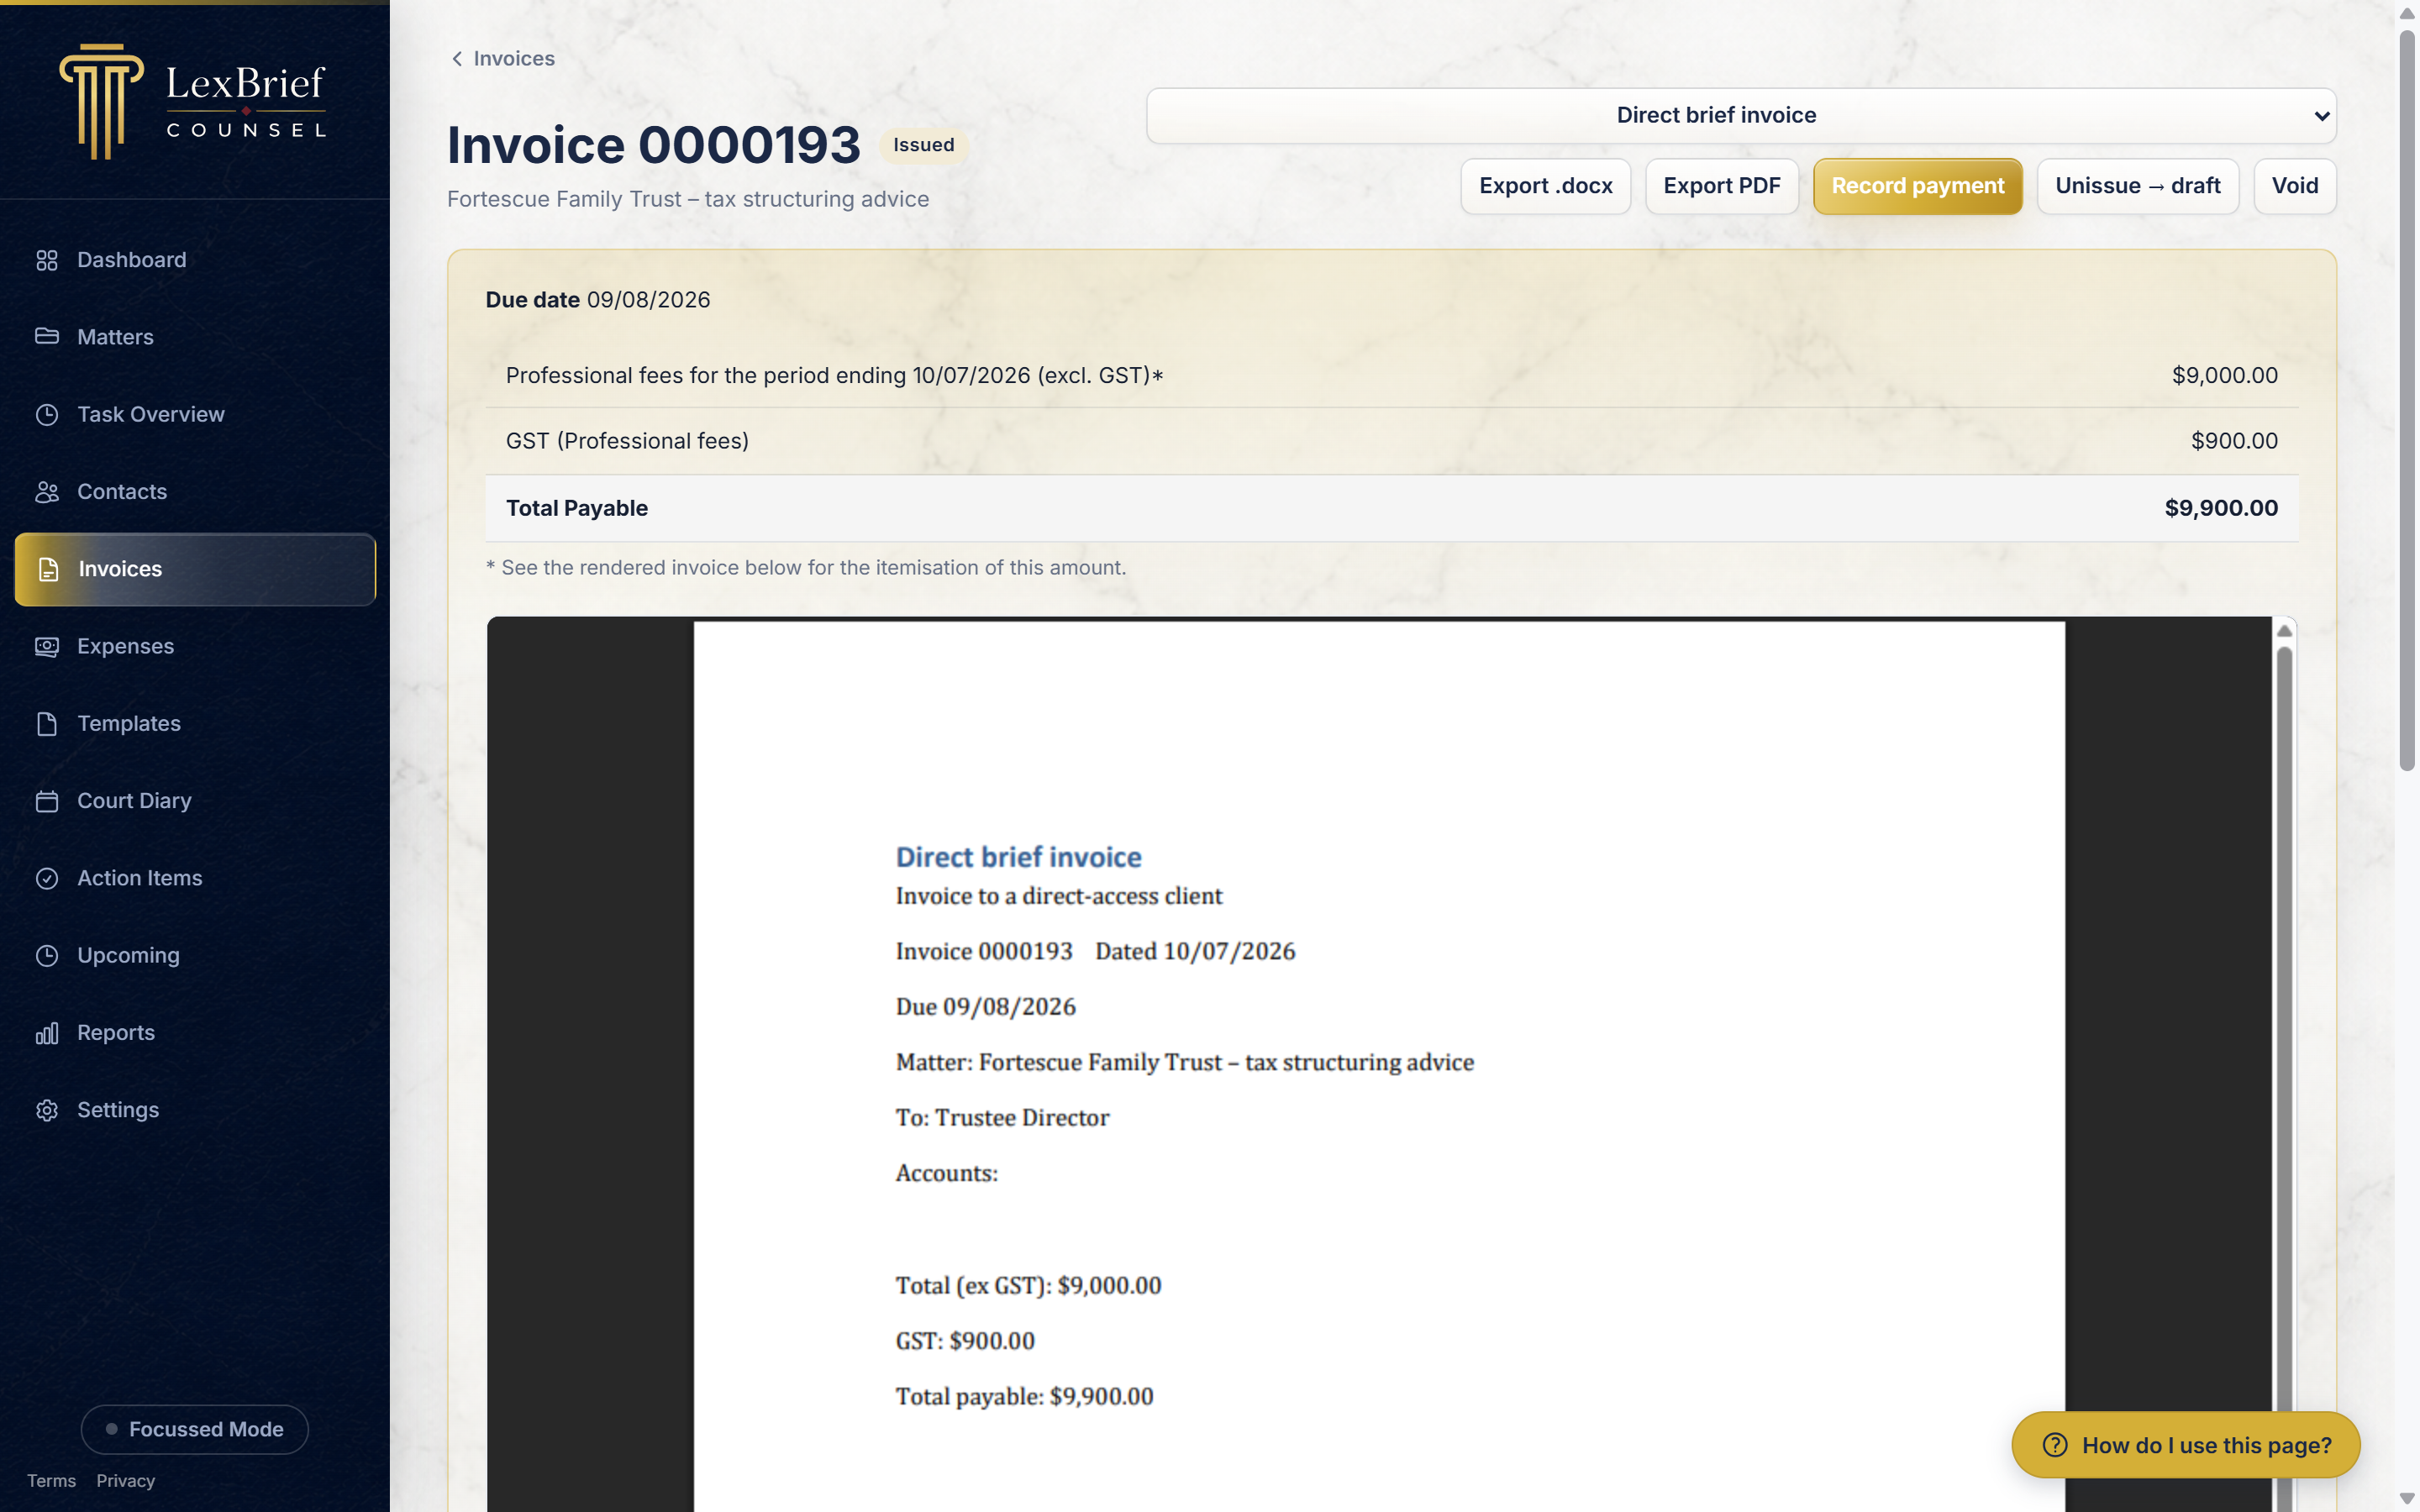
Task: Go to Matters in the sidebar
Action: 195,337
